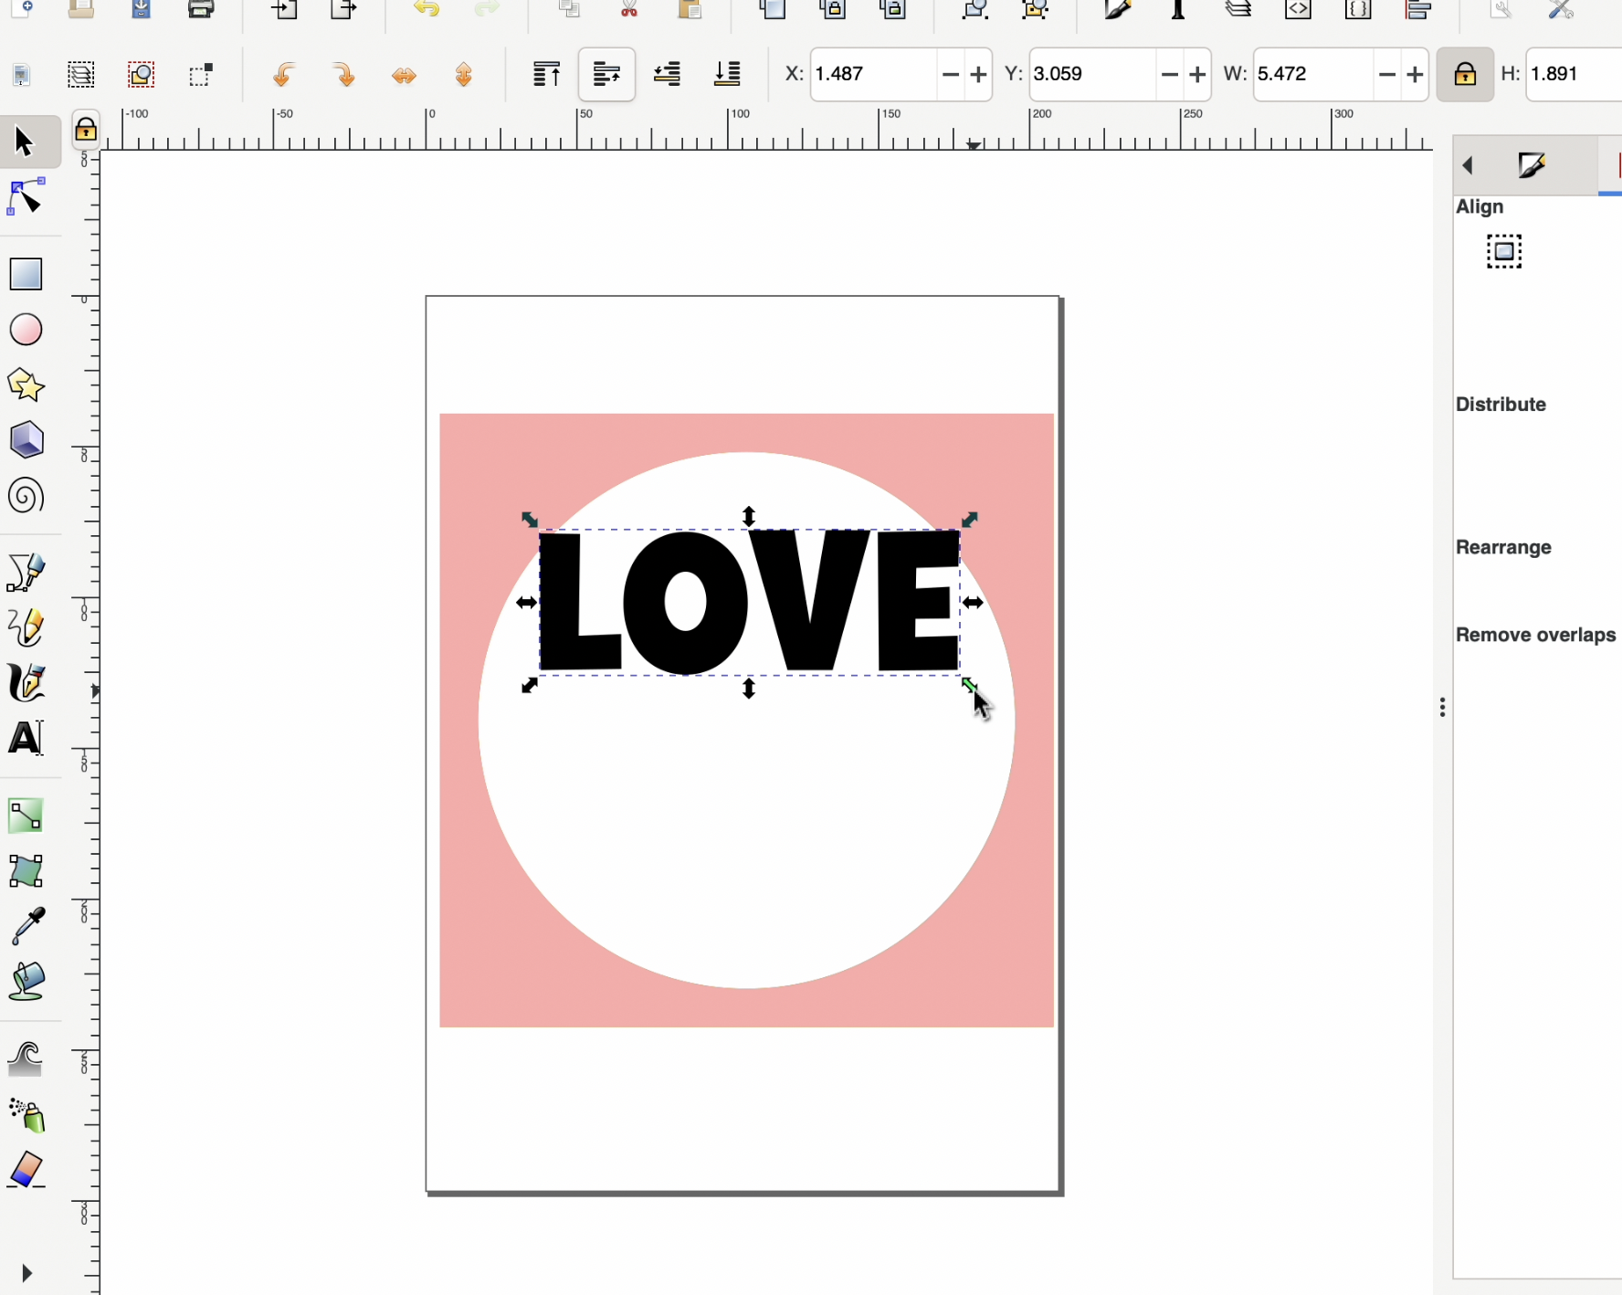Toggle width/height ratio lock
Viewport: 1622px width, 1295px height.
(1465, 74)
